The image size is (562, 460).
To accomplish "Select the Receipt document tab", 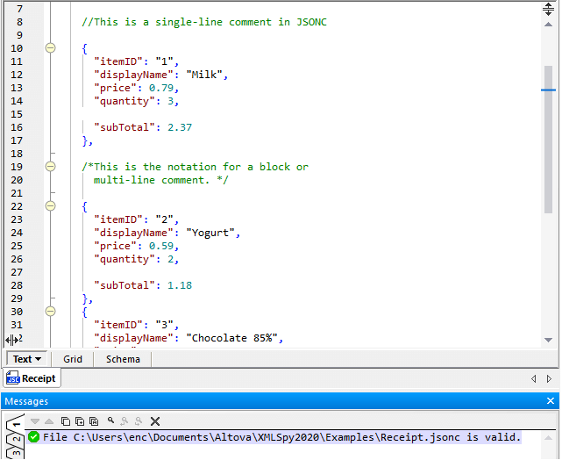I will click(32, 378).
